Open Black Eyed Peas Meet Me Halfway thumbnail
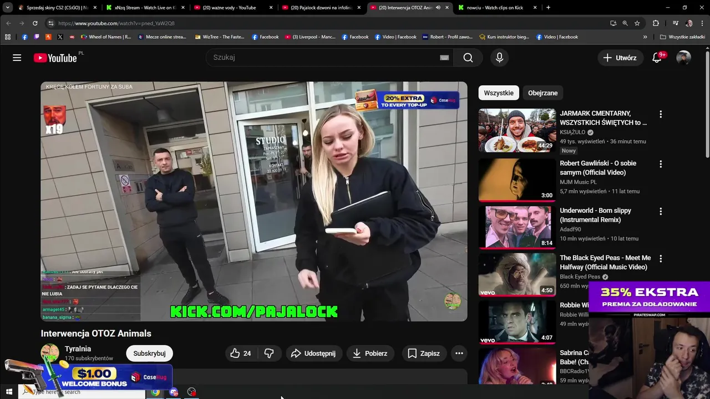 click(517, 274)
